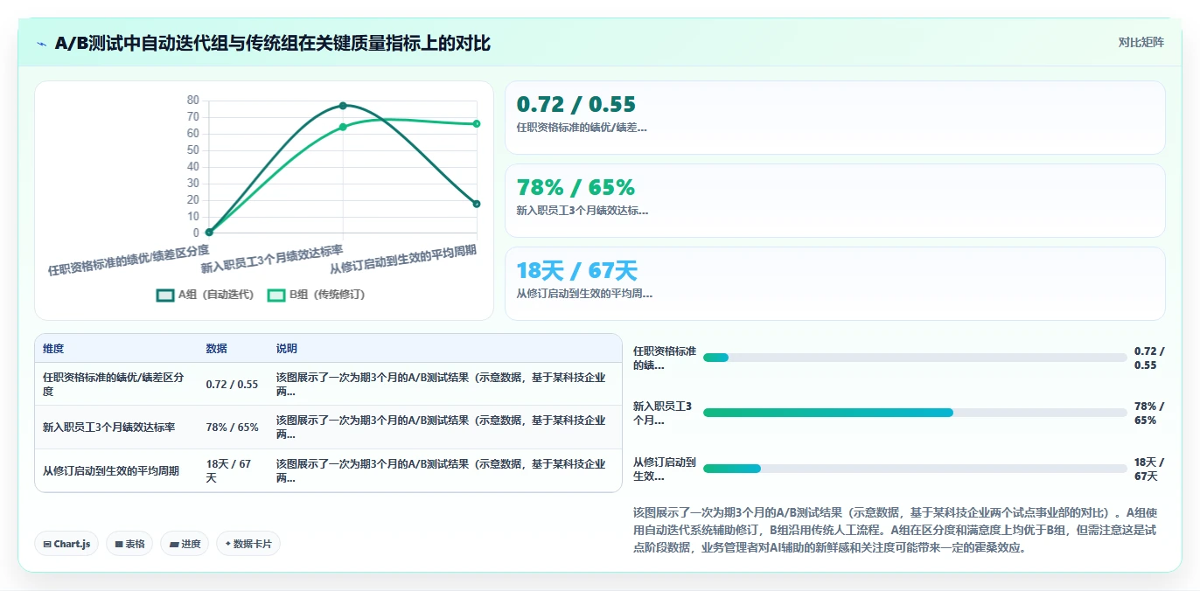This screenshot has height=591, width=1200.
Task: Click the progress bar for 从修订启动到生效…
Action: 915,469
